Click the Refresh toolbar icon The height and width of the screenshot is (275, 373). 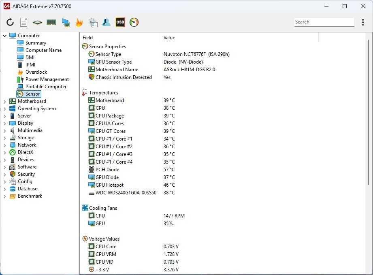click(10, 22)
